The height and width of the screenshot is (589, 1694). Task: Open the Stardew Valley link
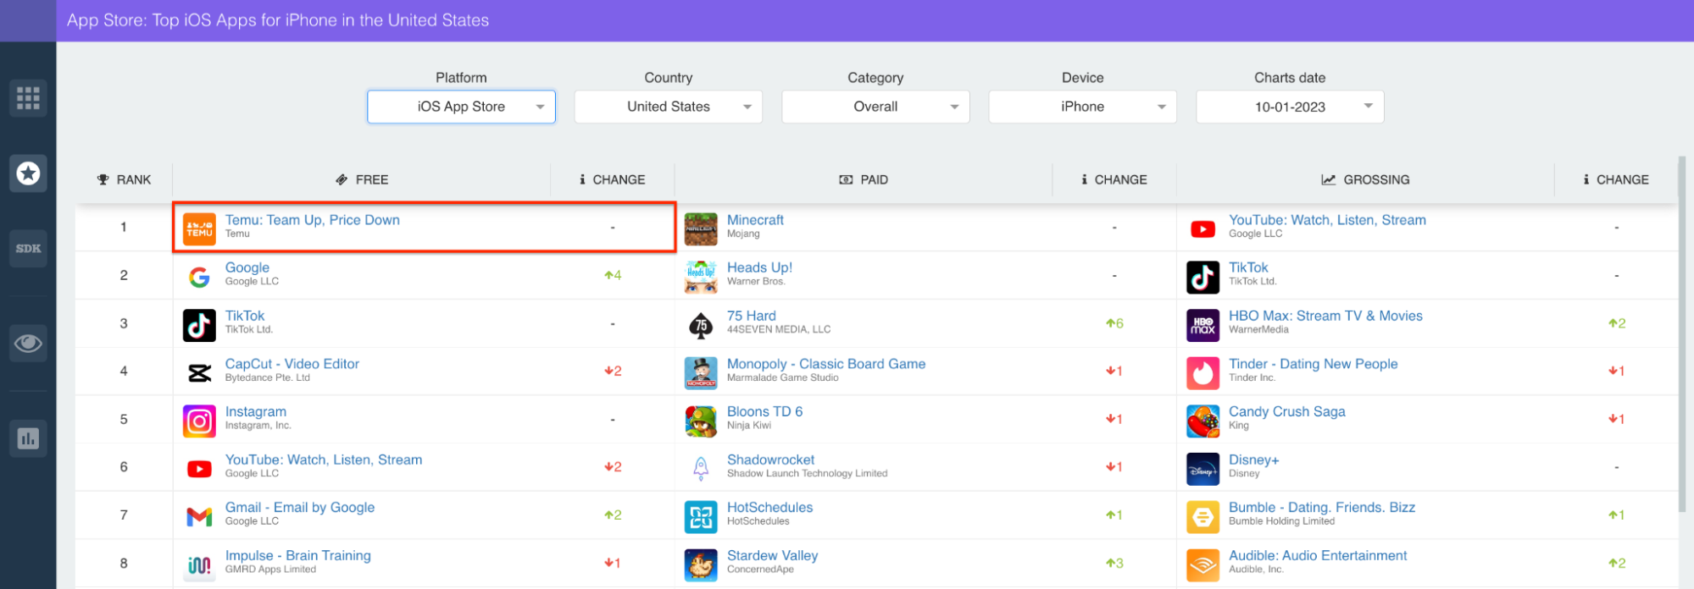click(773, 556)
